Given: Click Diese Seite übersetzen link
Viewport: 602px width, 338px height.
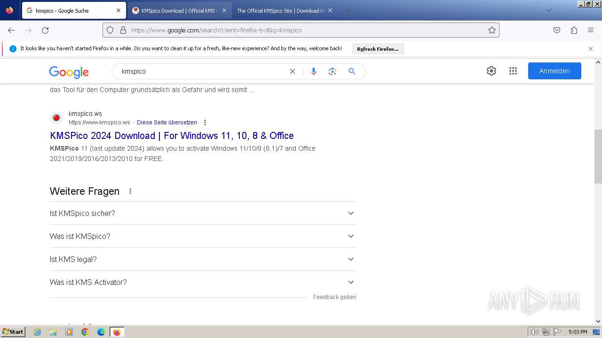Looking at the screenshot, I should point(167,123).
